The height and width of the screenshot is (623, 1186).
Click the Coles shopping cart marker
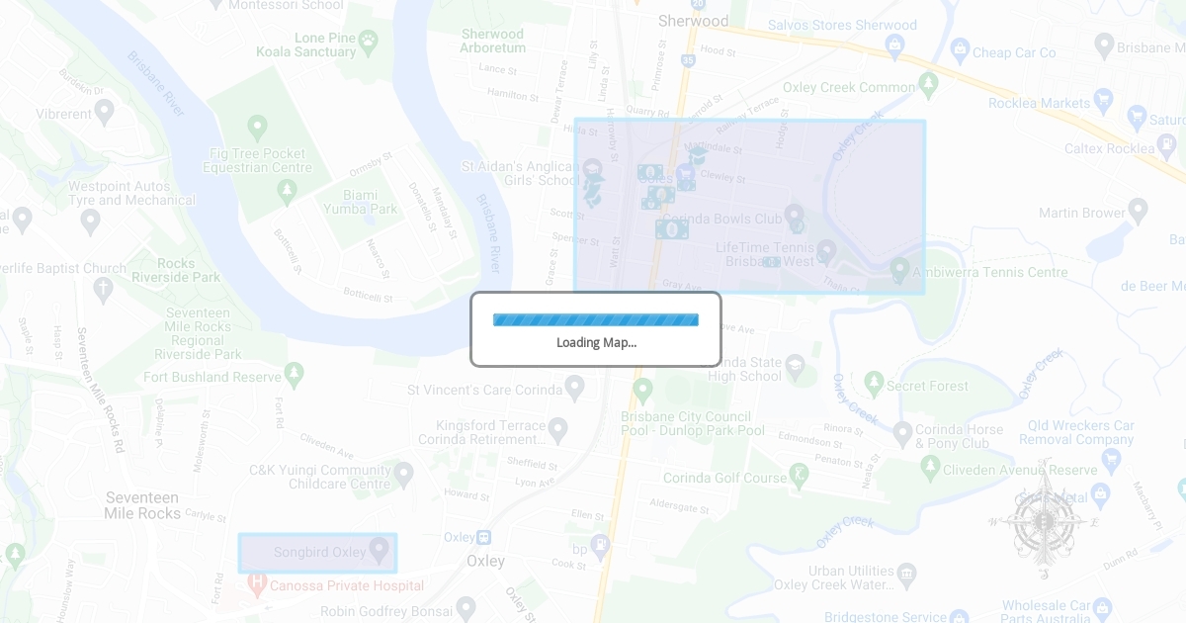(685, 174)
